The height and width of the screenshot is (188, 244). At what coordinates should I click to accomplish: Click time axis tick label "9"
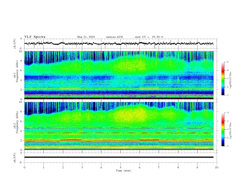coord(197,167)
